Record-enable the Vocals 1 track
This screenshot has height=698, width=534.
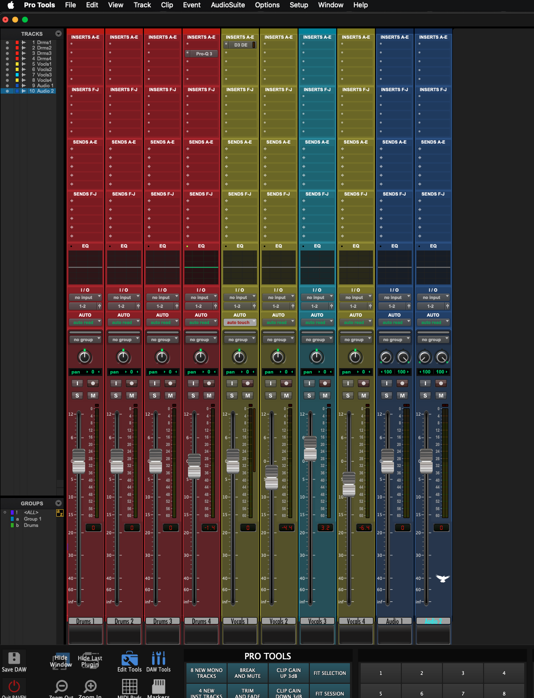pos(248,383)
